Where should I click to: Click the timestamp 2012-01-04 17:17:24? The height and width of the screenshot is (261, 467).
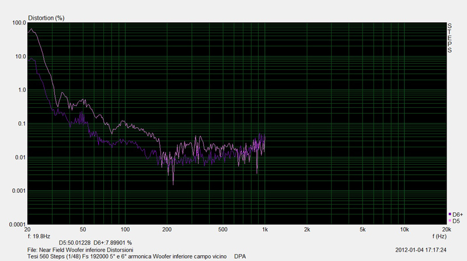pos(421,250)
